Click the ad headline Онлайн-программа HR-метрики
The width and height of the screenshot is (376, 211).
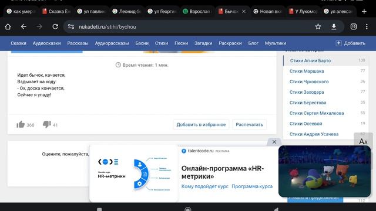coord(223,172)
